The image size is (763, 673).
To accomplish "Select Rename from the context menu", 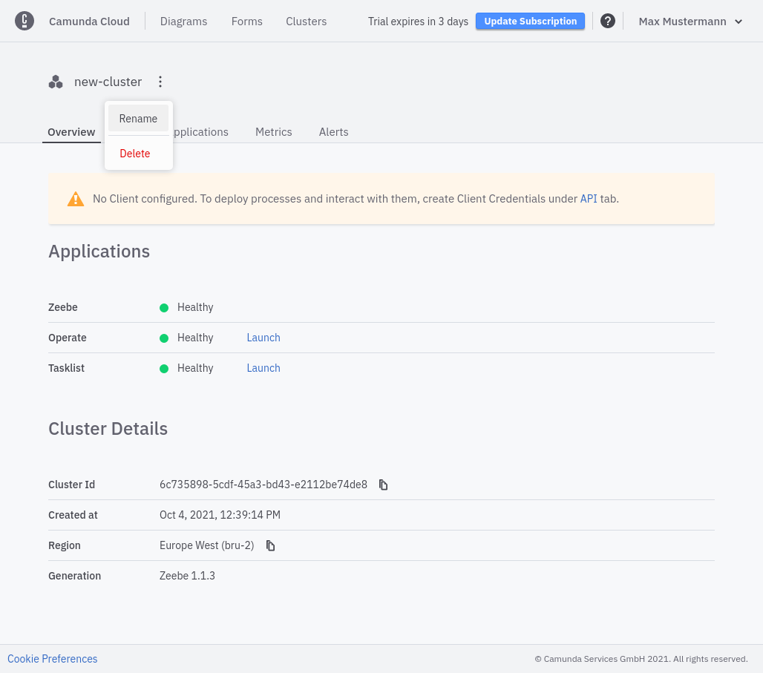I will pos(138,119).
